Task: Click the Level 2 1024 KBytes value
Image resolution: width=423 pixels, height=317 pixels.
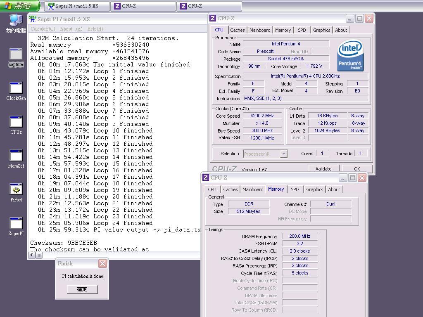Action: (327, 130)
